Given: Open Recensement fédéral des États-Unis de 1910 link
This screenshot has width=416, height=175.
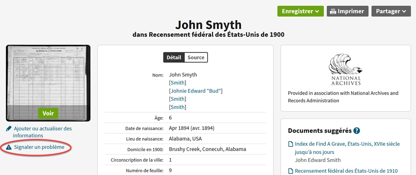Looking at the screenshot, I should [x=346, y=171].
